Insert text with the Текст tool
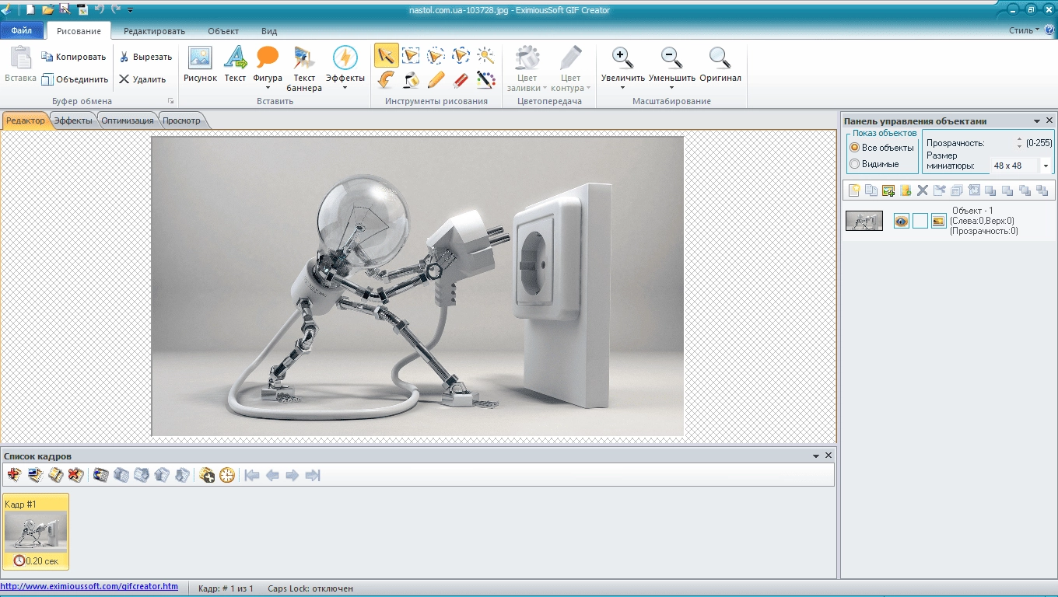The height and width of the screenshot is (597, 1058). [x=235, y=65]
